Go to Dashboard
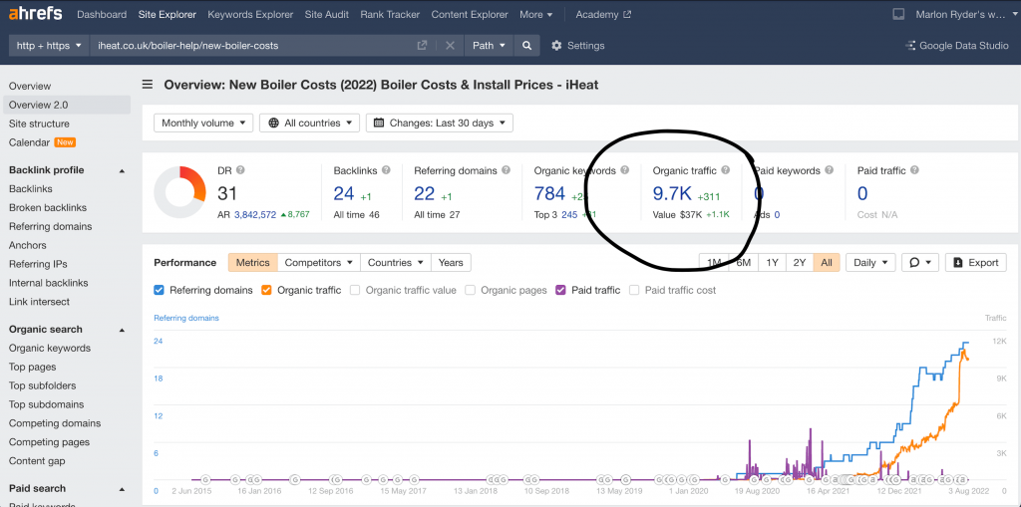Image resolution: width=1021 pixels, height=507 pixels. pos(102,14)
